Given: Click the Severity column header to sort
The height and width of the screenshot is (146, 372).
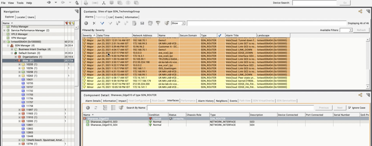Looking at the screenshot, I should pos(87,36).
